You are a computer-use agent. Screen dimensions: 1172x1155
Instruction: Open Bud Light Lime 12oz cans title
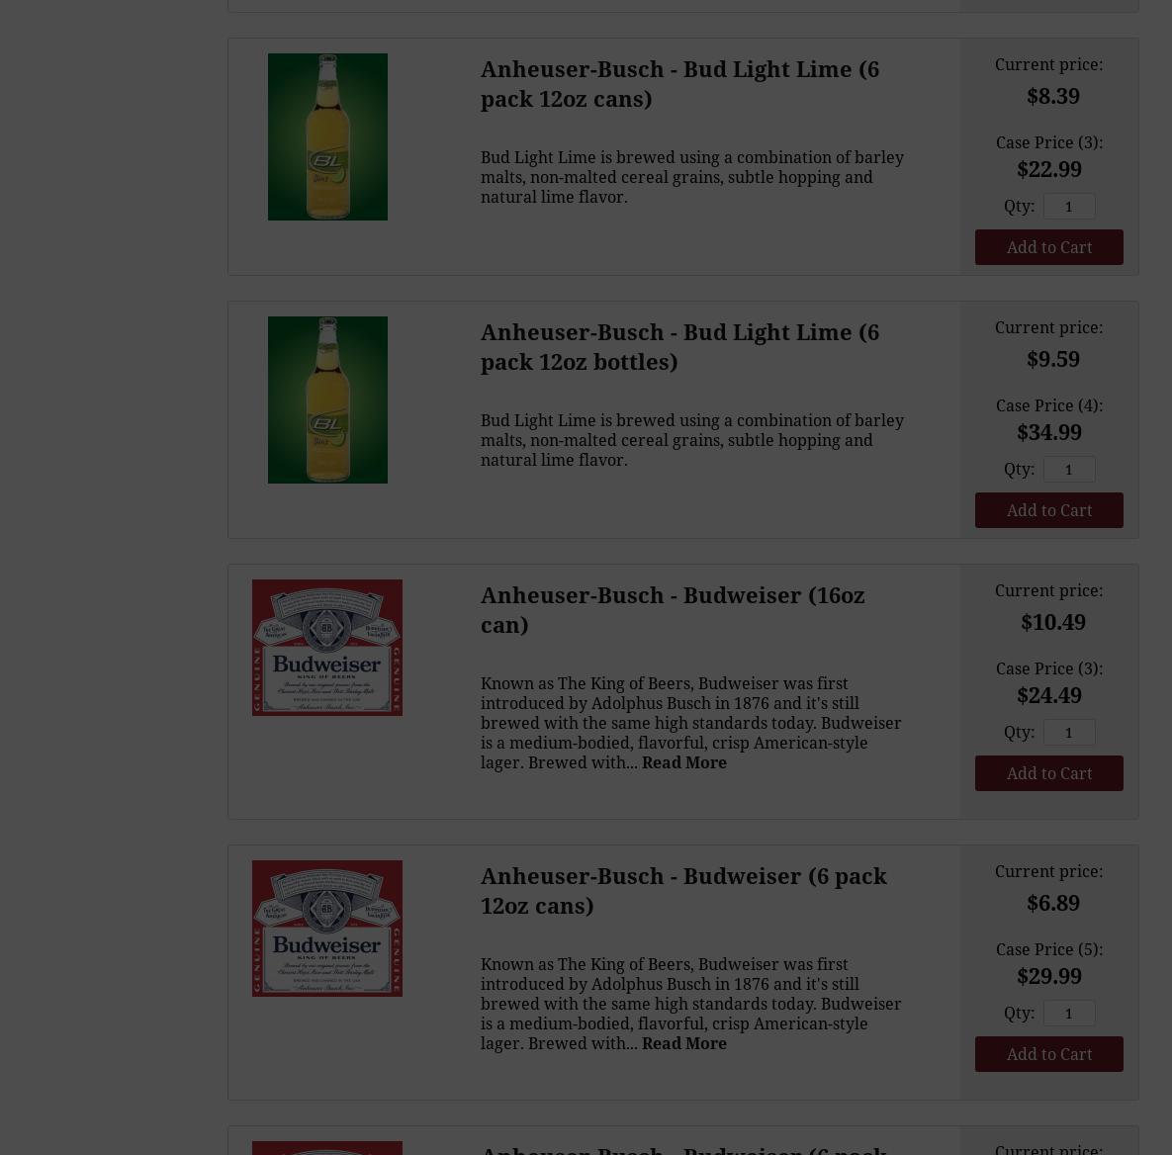click(x=679, y=84)
